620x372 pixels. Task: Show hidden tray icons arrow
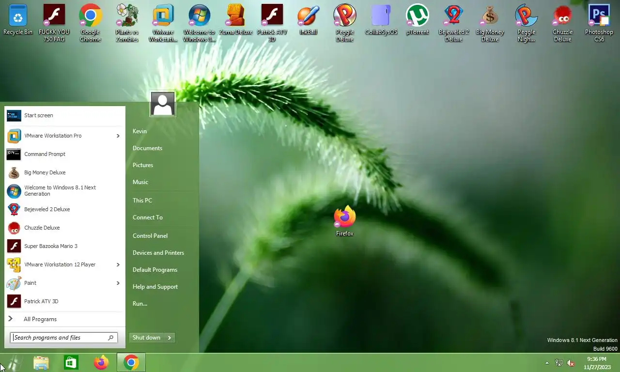click(x=547, y=363)
